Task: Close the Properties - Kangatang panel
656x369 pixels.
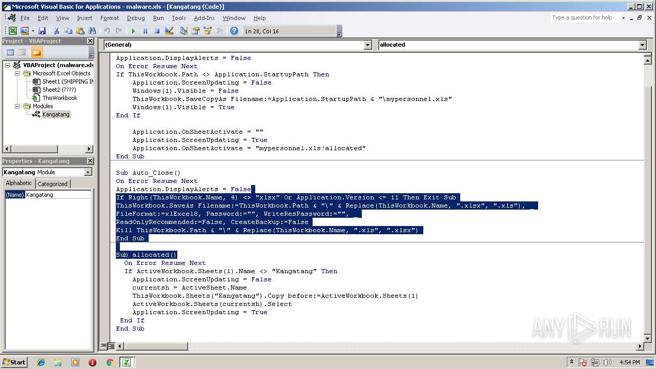Action: tap(90, 161)
